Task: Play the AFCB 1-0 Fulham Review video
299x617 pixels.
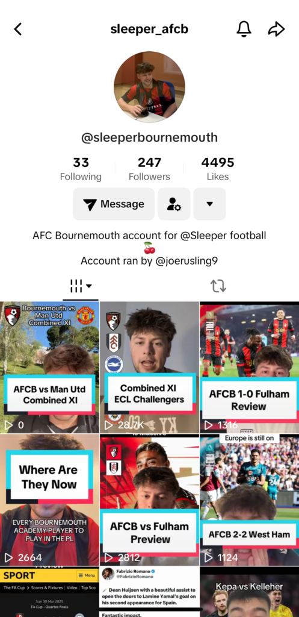Action: coord(250,367)
